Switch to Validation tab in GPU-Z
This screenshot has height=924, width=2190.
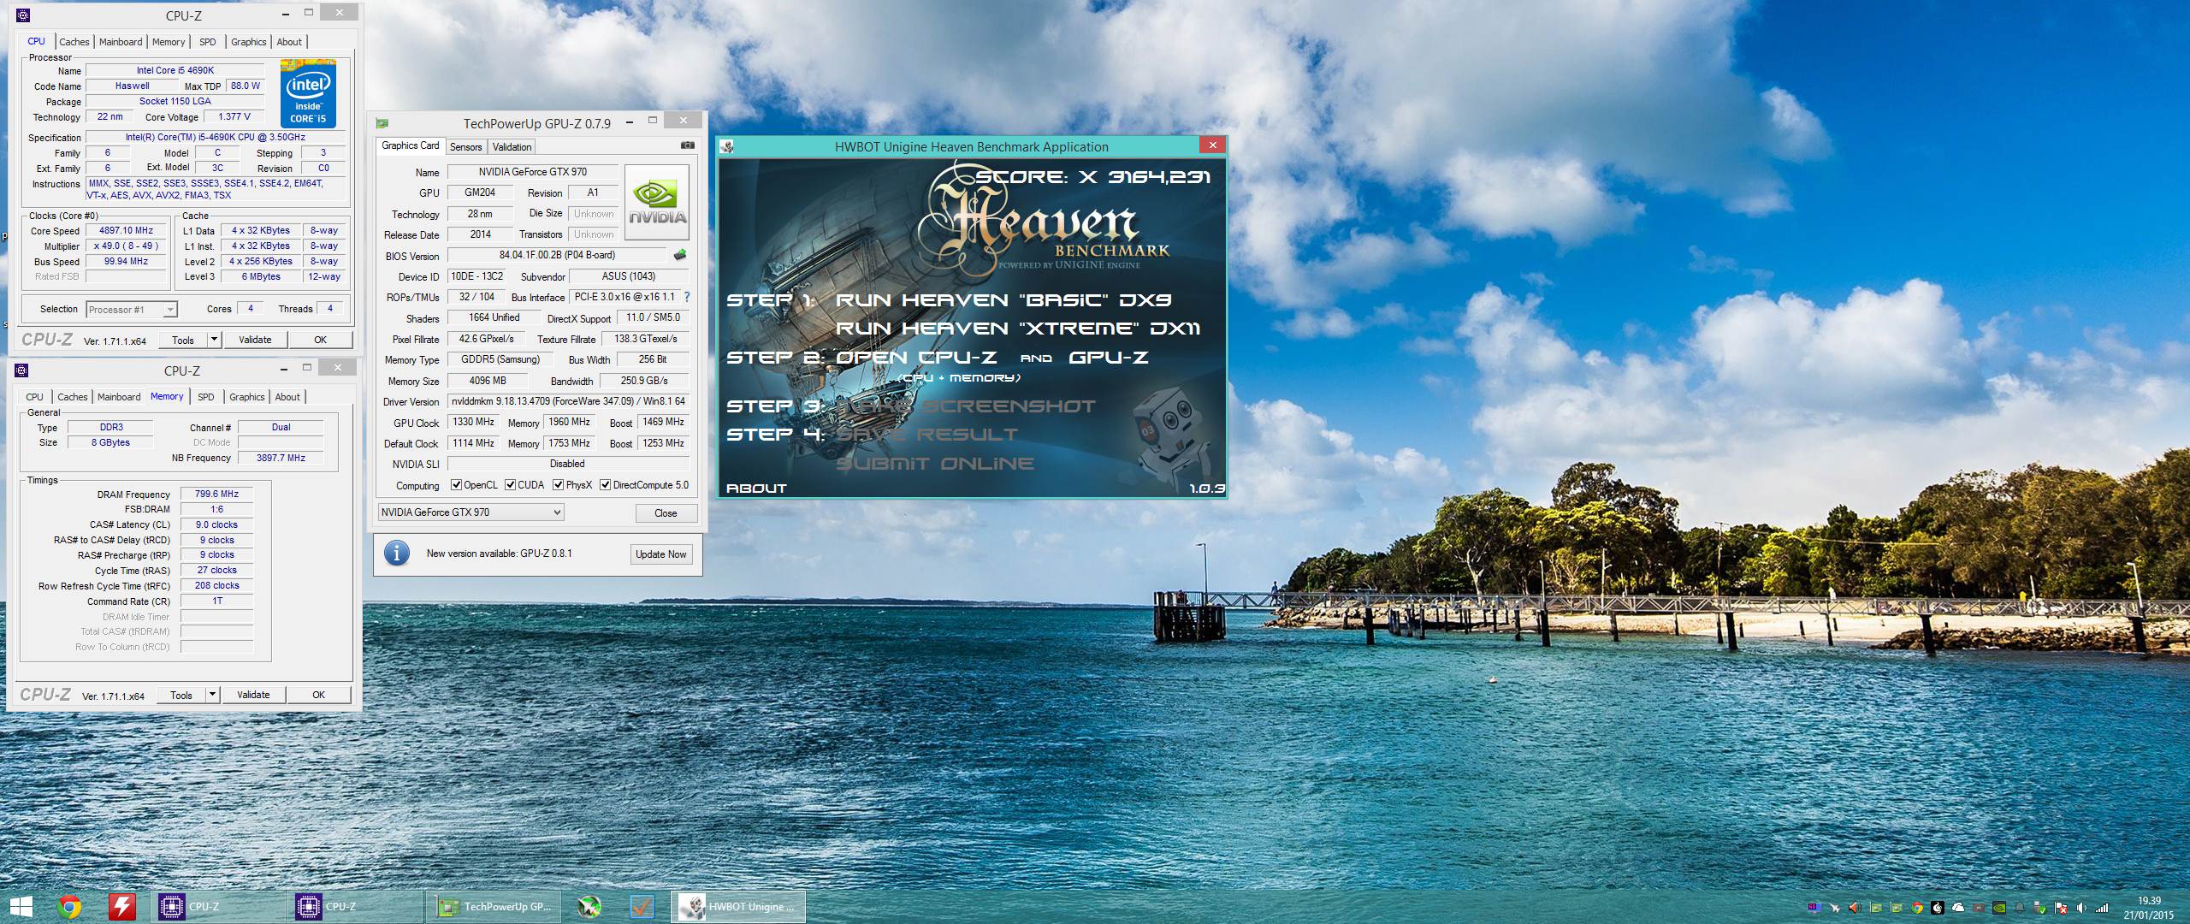coord(512,147)
